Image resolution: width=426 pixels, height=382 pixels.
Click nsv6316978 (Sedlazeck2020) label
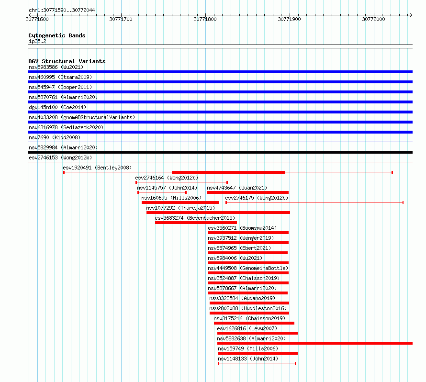click(x=66, y=127)
